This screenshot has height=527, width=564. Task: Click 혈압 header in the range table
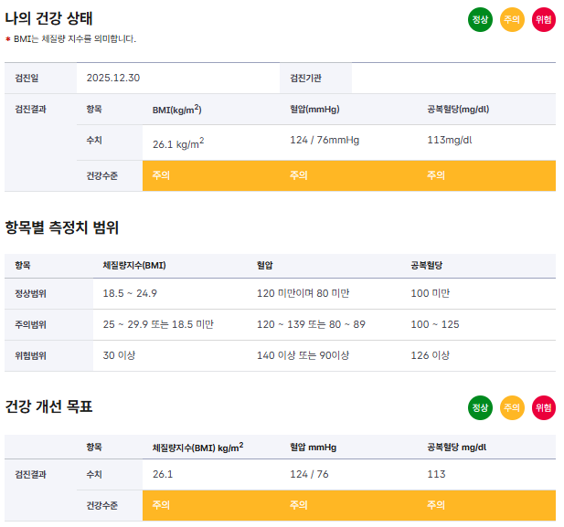tap(265, 266)
